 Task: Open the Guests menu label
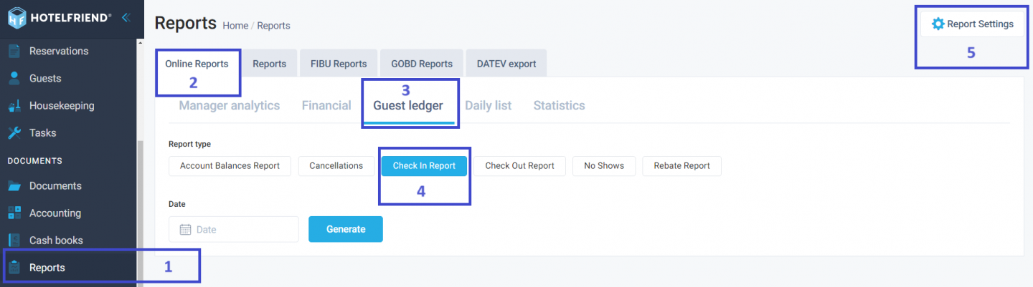coord(45,78)
